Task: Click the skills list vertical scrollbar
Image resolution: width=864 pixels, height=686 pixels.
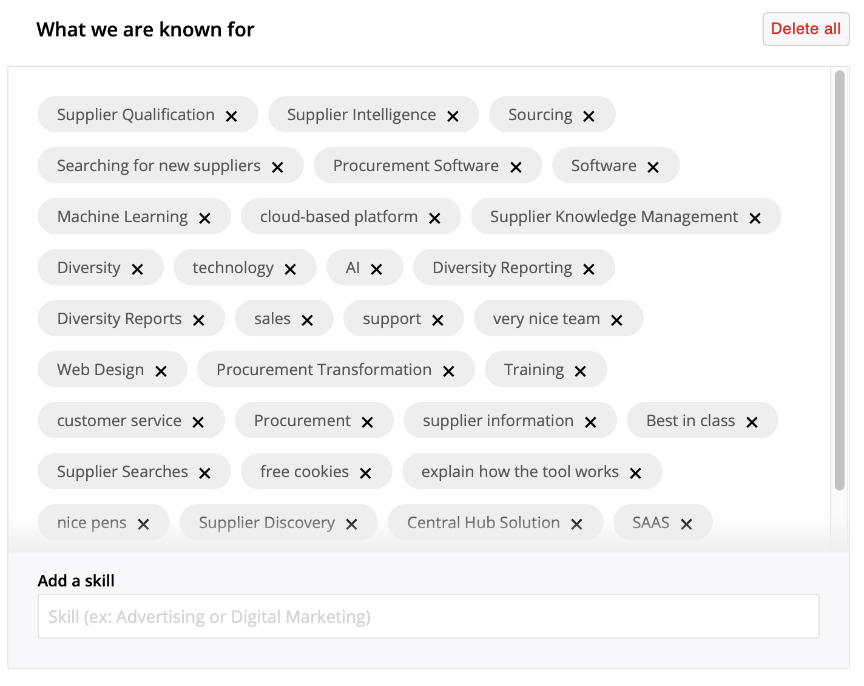Action: click(x=839, y=279)
